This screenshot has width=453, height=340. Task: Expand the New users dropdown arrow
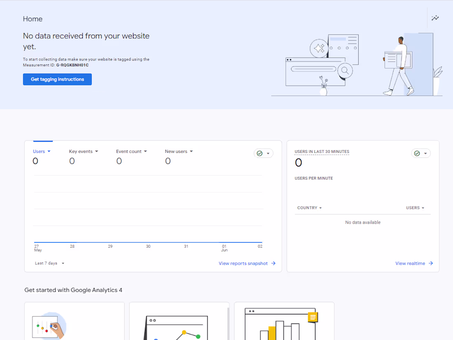[x=191, y=151]
